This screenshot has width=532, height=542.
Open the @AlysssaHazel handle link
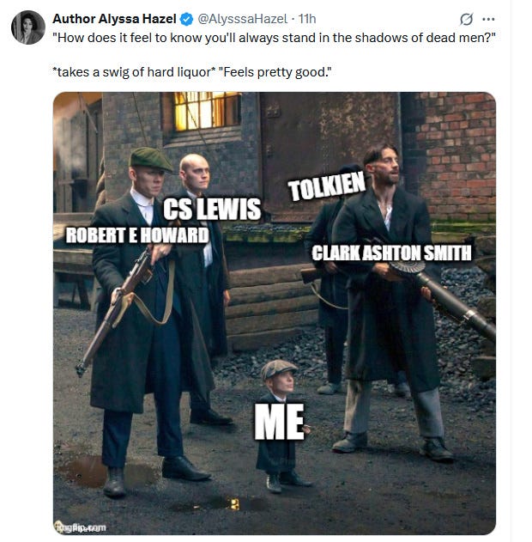tap(242, 19)
